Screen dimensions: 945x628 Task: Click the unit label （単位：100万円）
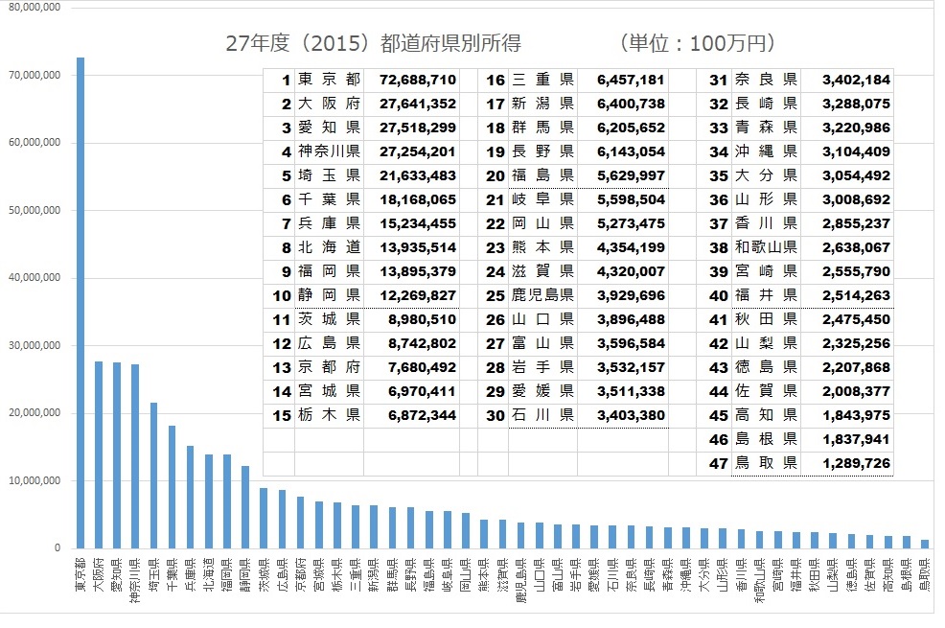tap(696, 43)
